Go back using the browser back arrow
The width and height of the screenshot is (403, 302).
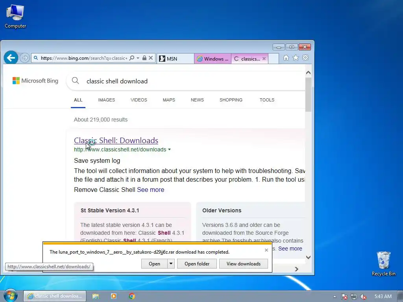(x=11, y=58)
